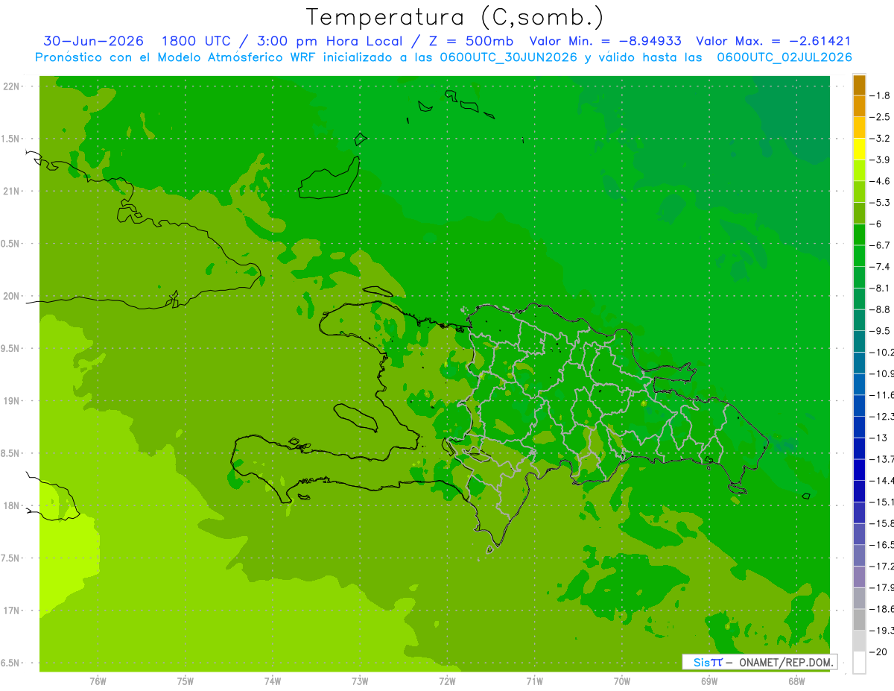Click the "-6.7" colorbar value
The image size is (894, 691).
(881, 245)
